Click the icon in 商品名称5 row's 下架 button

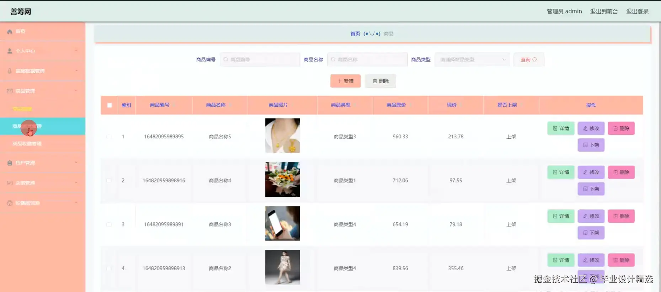tap(585, 145)
